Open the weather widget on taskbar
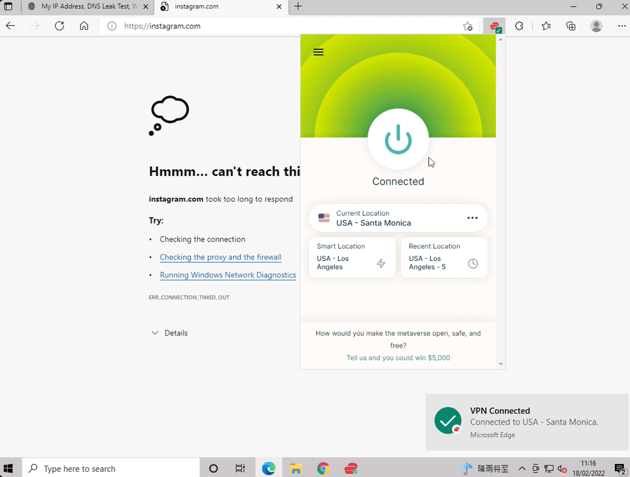This screenshot has height=477, width=630. (485, 469)
